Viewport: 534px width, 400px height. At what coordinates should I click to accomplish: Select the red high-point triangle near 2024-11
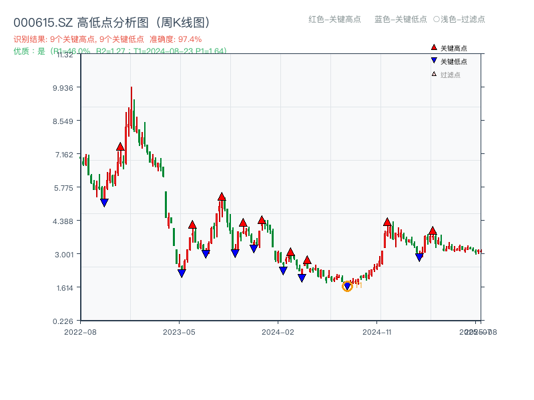click(x=386, y=222)
